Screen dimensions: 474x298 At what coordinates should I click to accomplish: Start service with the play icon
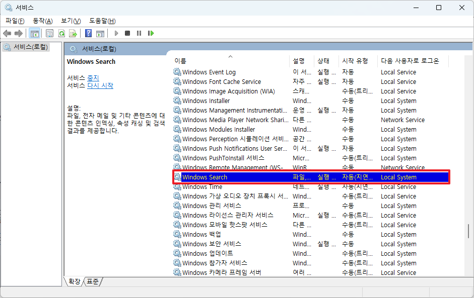pyautogui.click(x=116, y=33)
